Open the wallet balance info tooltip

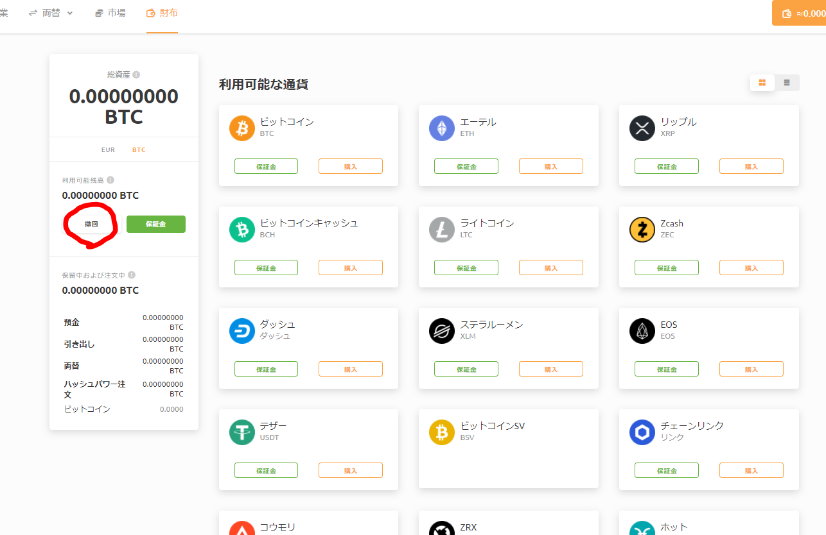110,180
